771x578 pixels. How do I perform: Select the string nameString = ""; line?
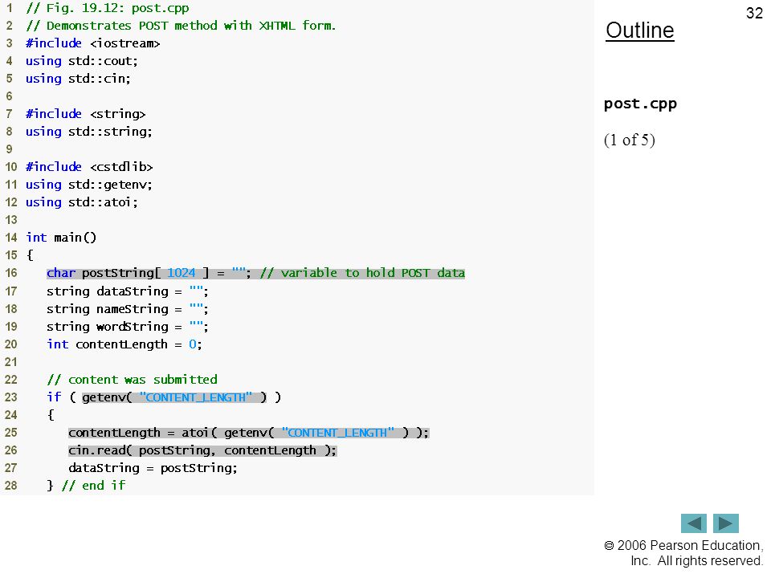pos(128,309)
